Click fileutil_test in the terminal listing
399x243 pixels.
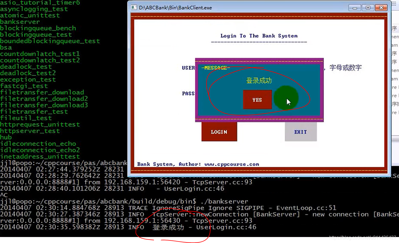(26, 118)
